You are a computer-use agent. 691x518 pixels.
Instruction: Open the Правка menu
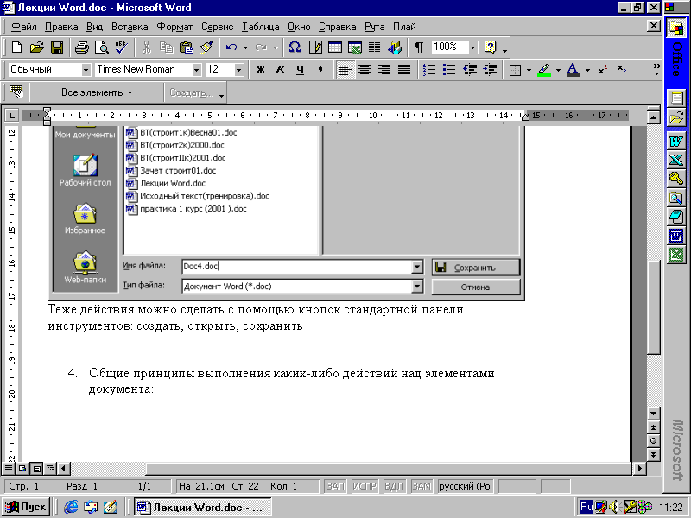point(61,27)
